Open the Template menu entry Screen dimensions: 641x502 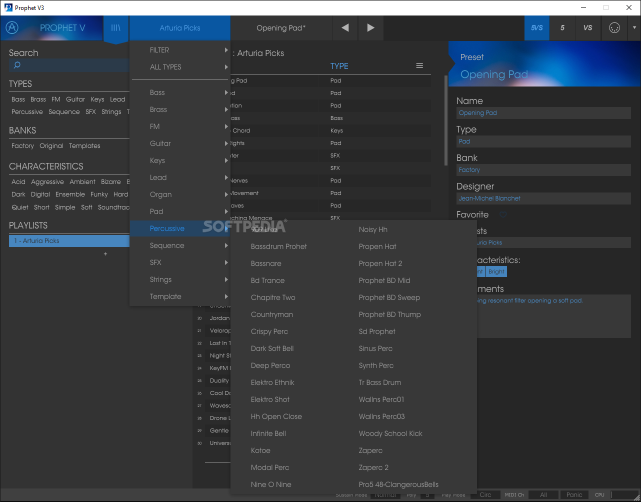tap(180, 296)
